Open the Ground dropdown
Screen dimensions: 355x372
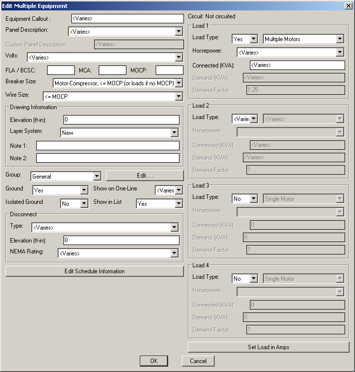tap(60, 190)
